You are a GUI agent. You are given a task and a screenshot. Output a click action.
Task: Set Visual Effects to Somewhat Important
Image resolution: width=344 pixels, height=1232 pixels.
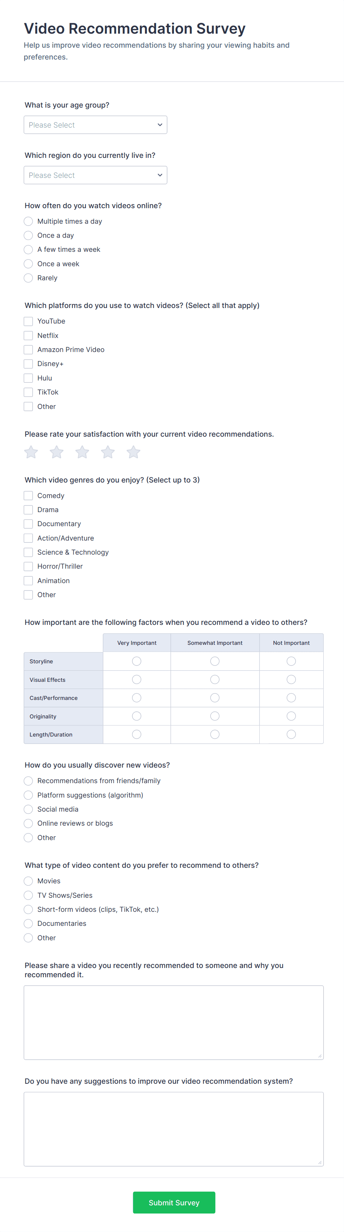[215, 680]
